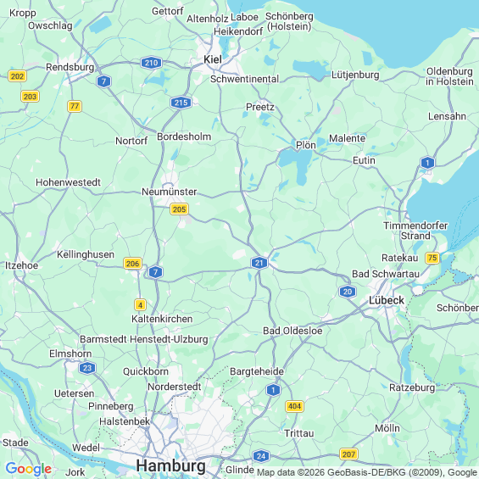479x479 pixels.
Task: Click the A21 highway shield
Action: (259, 263)
